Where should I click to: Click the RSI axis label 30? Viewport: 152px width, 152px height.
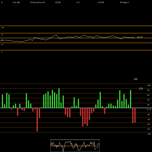click(x=2, y=45)
